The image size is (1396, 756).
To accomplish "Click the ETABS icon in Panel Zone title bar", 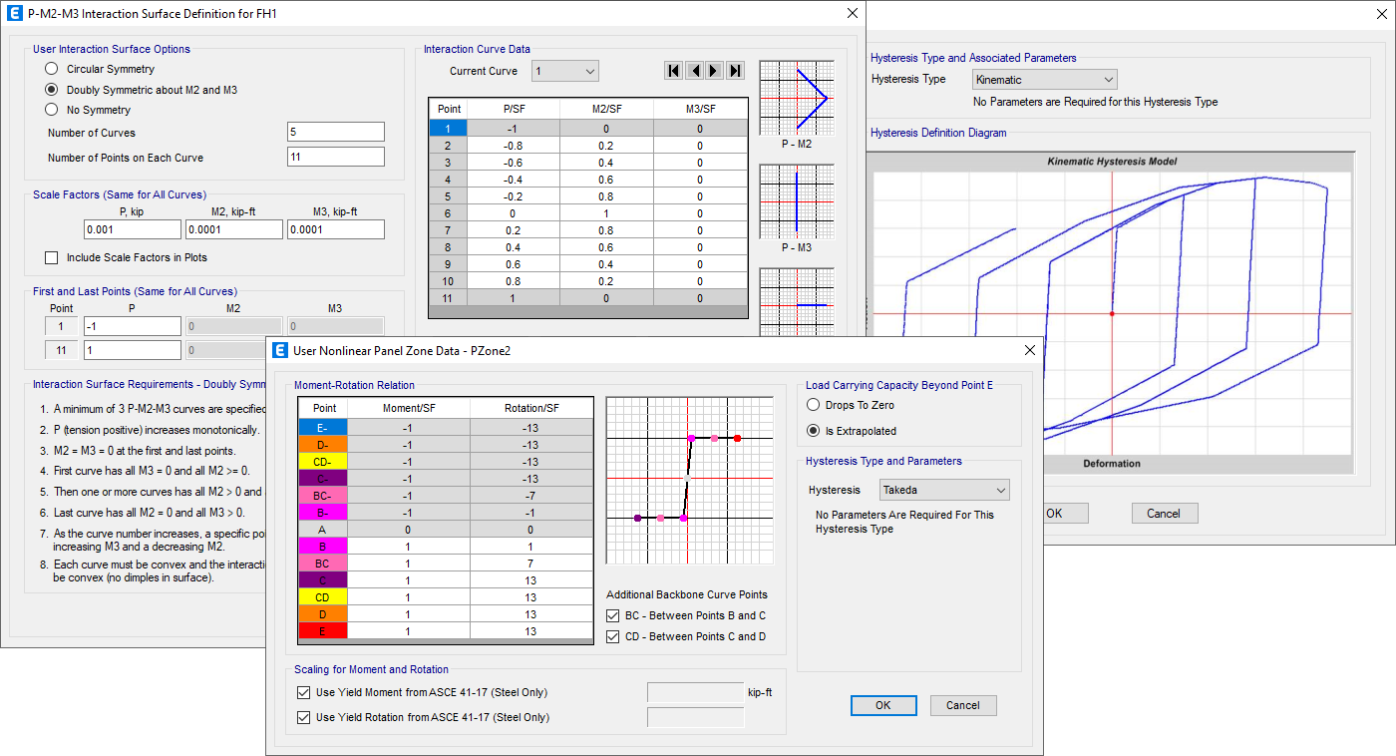I will (x=279, y=350).
